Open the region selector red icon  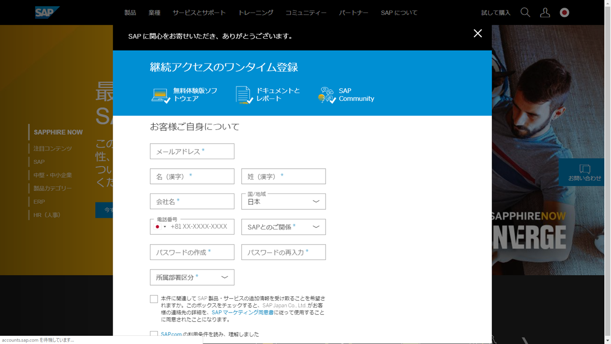click(564, 12)
